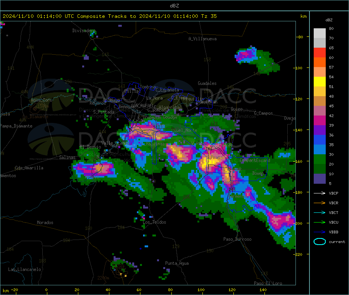This screenshot has width=349, height=295.
Task: Click the 'current' legend label
Action: 337,242
